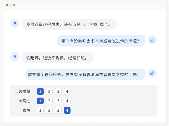Set 准确性 rating to 2
This screenshot has height=126, width=169.
49,101
